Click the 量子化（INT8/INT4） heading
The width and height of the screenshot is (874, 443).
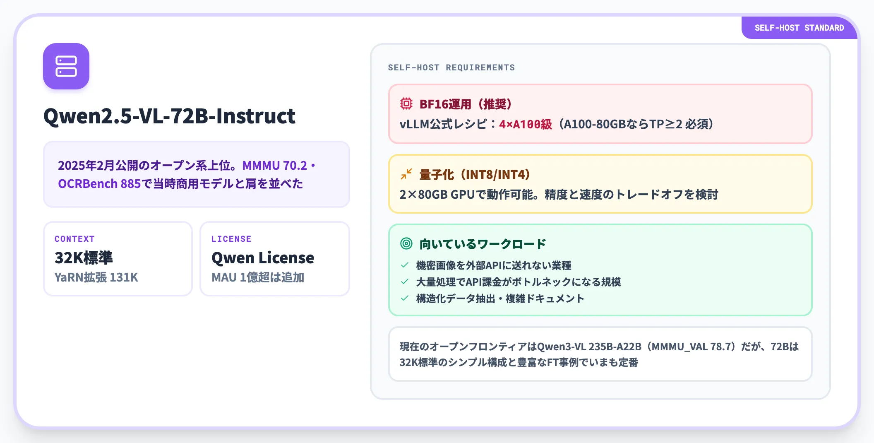pyautogui.click(x=475, y=174)
